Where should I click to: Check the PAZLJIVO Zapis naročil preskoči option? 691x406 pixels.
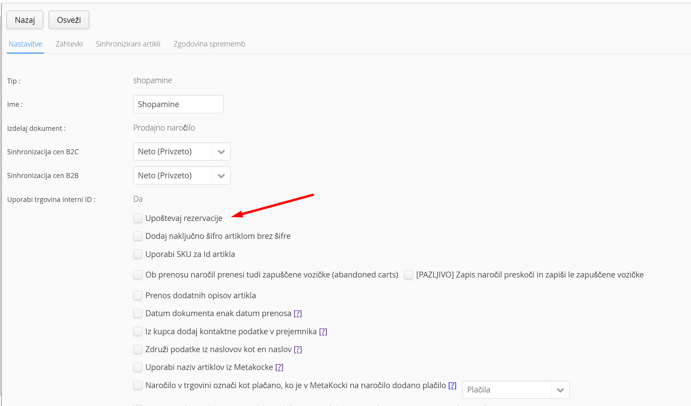click(408, 275)
